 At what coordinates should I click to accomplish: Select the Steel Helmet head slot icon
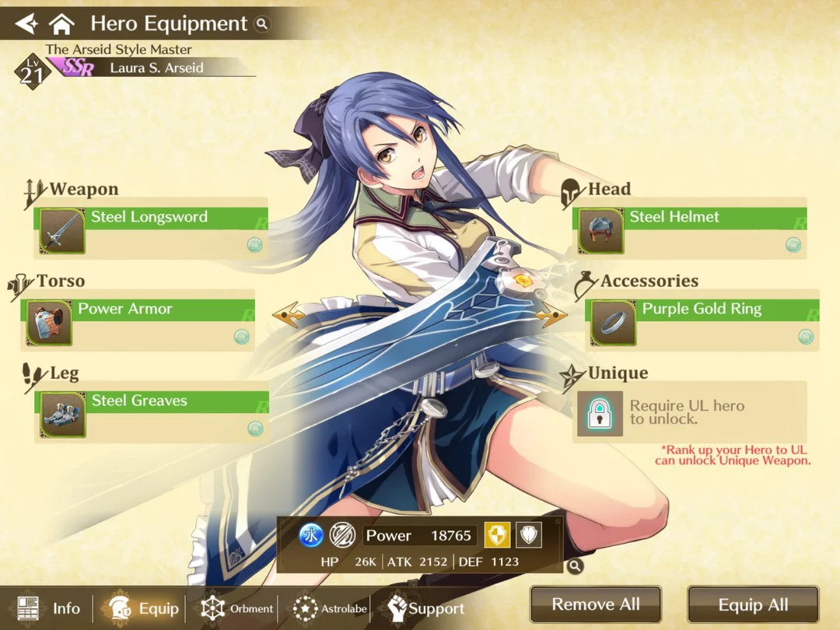(600, 232)
